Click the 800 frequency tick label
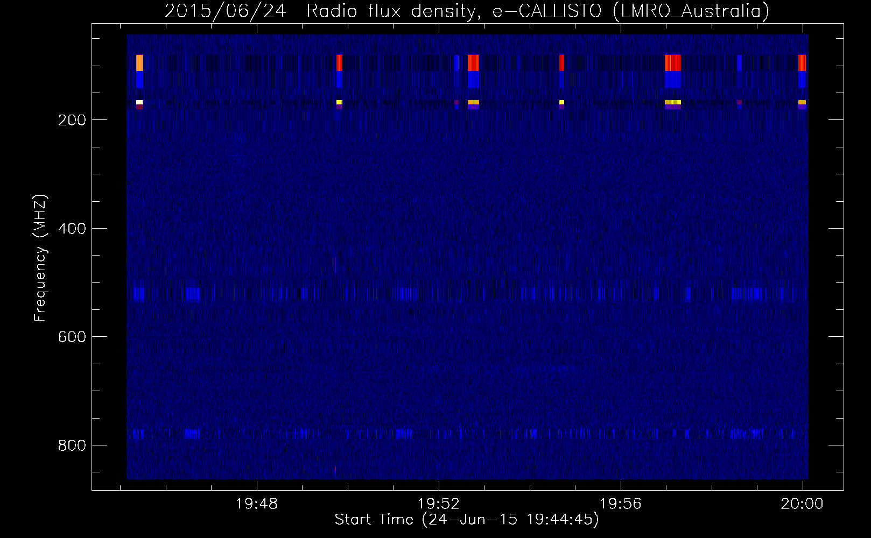 72,445
